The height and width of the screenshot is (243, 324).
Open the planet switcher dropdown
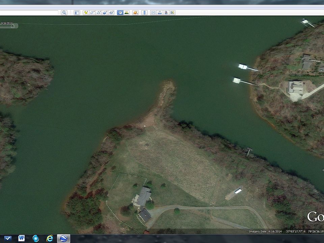(x=136, y=12)
